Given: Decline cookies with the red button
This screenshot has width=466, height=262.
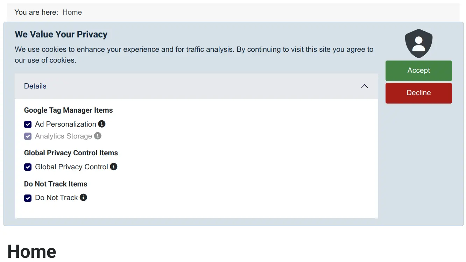Looking at the screenshot, I should (x=418, y=93).
